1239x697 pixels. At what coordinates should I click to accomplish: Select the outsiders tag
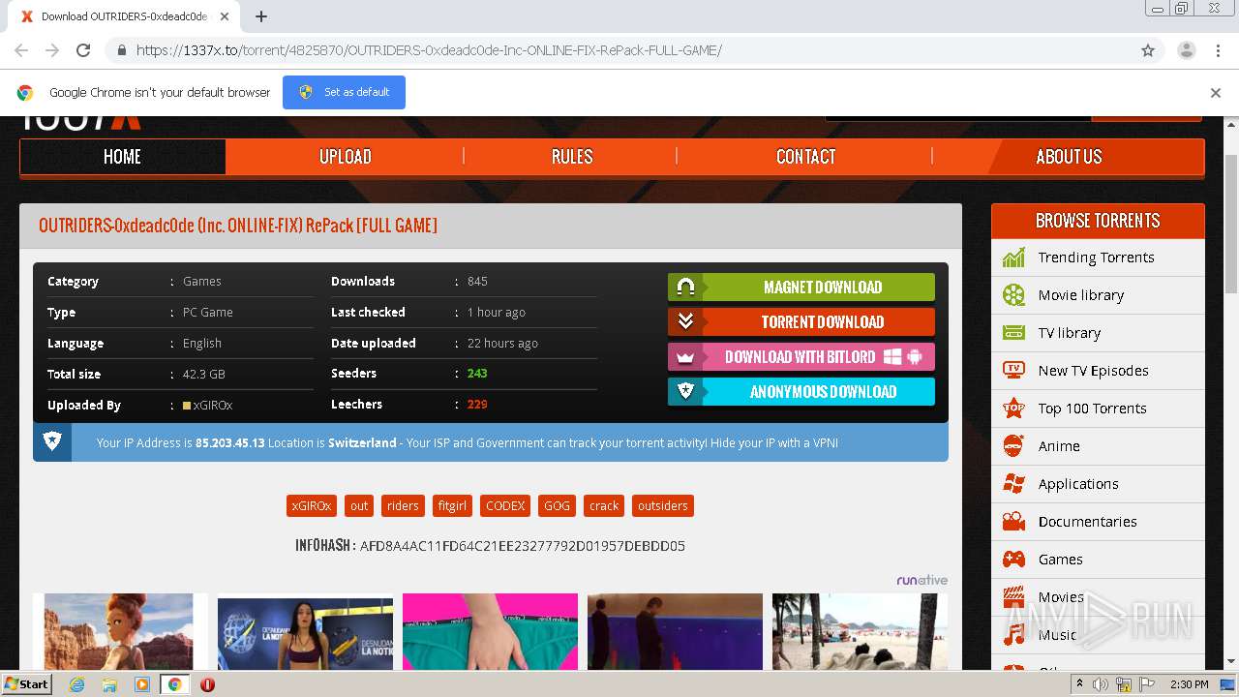click(x=663, y=506)
